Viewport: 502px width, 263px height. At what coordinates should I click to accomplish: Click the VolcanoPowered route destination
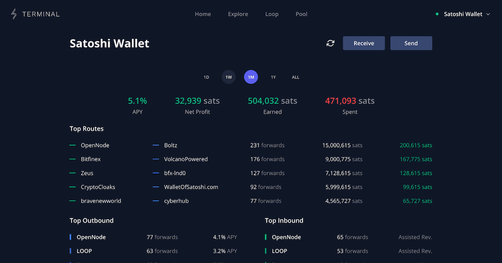[186, 159]
